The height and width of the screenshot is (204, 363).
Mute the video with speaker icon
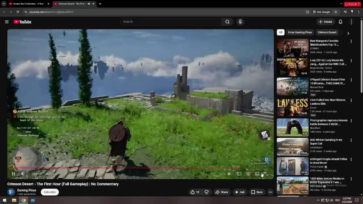pyautogui.click(x=23, y=174)
